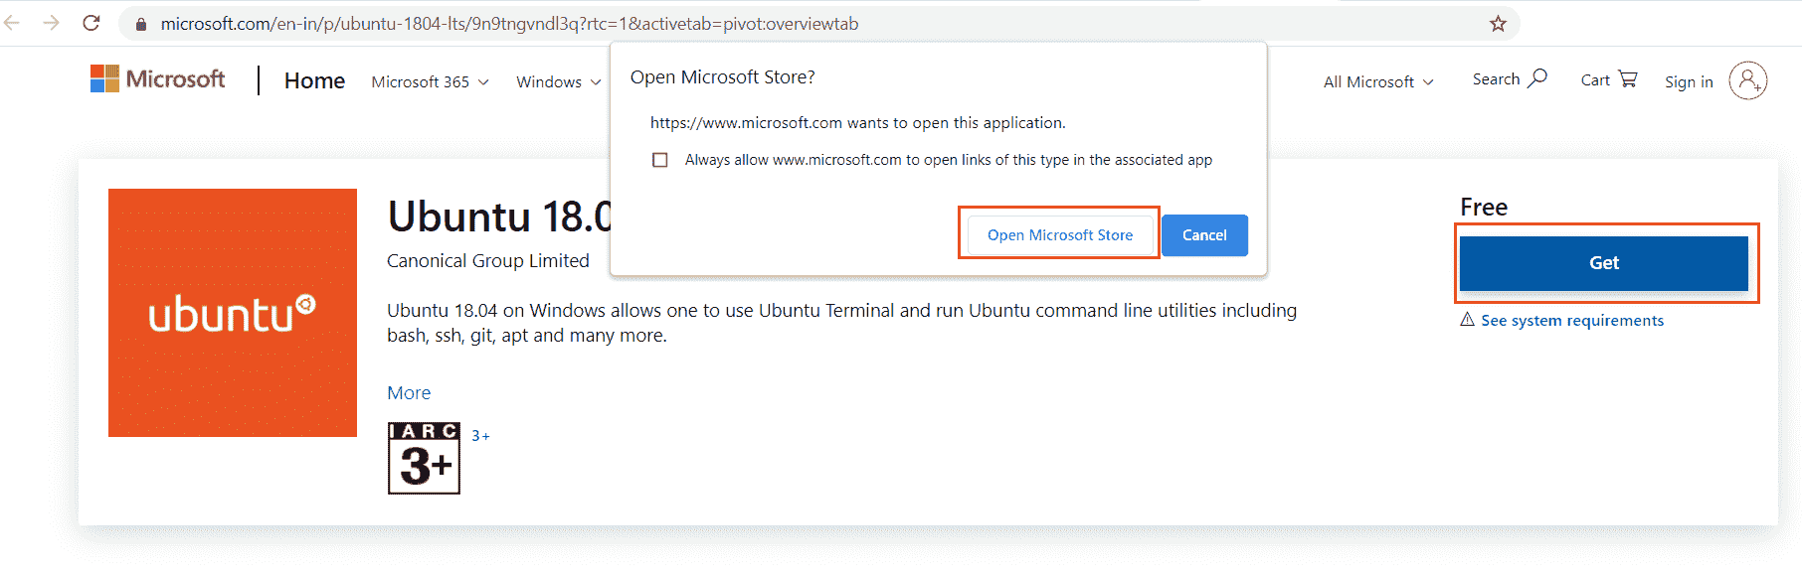The height and width of the screenshot is (579, 1802).
Task: Click the browser forward arrow
Action: [x=51, y=23]
